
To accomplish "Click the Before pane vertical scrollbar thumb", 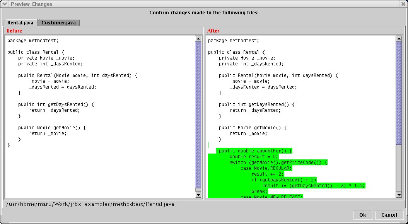I will click(x=198, y=115).
